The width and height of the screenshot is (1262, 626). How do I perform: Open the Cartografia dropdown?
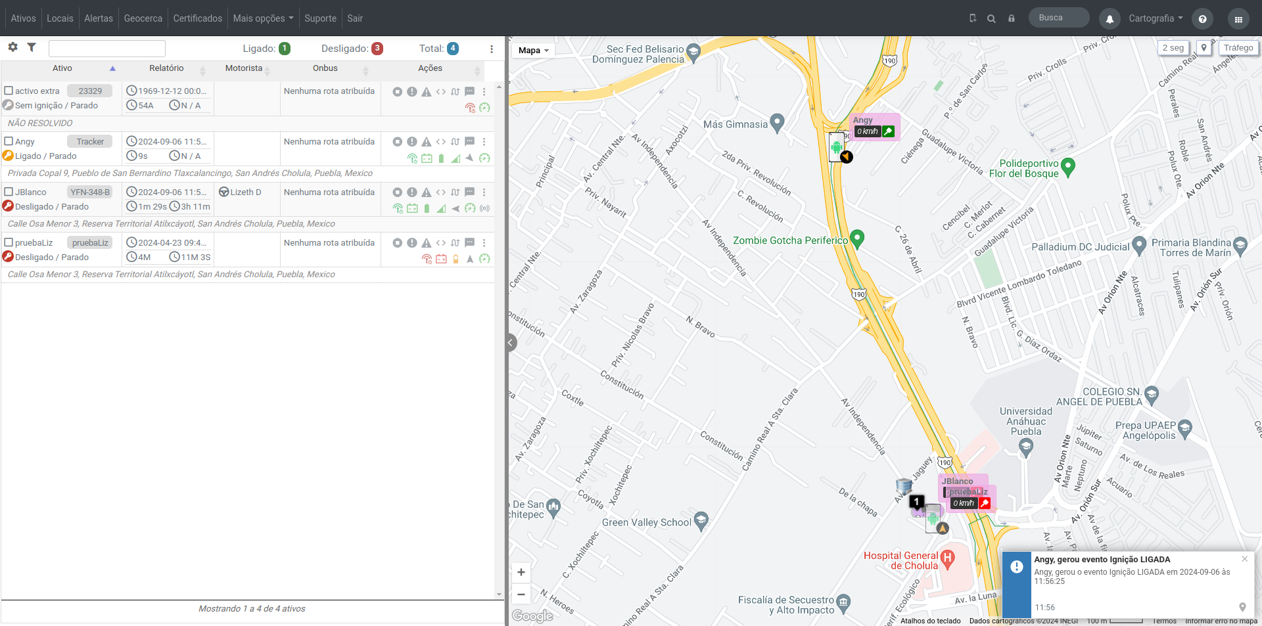[1156, 18]
